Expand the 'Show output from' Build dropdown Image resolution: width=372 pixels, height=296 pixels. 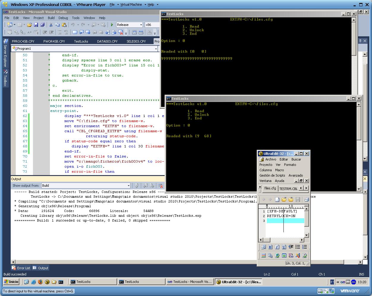[x=128, y=186]
